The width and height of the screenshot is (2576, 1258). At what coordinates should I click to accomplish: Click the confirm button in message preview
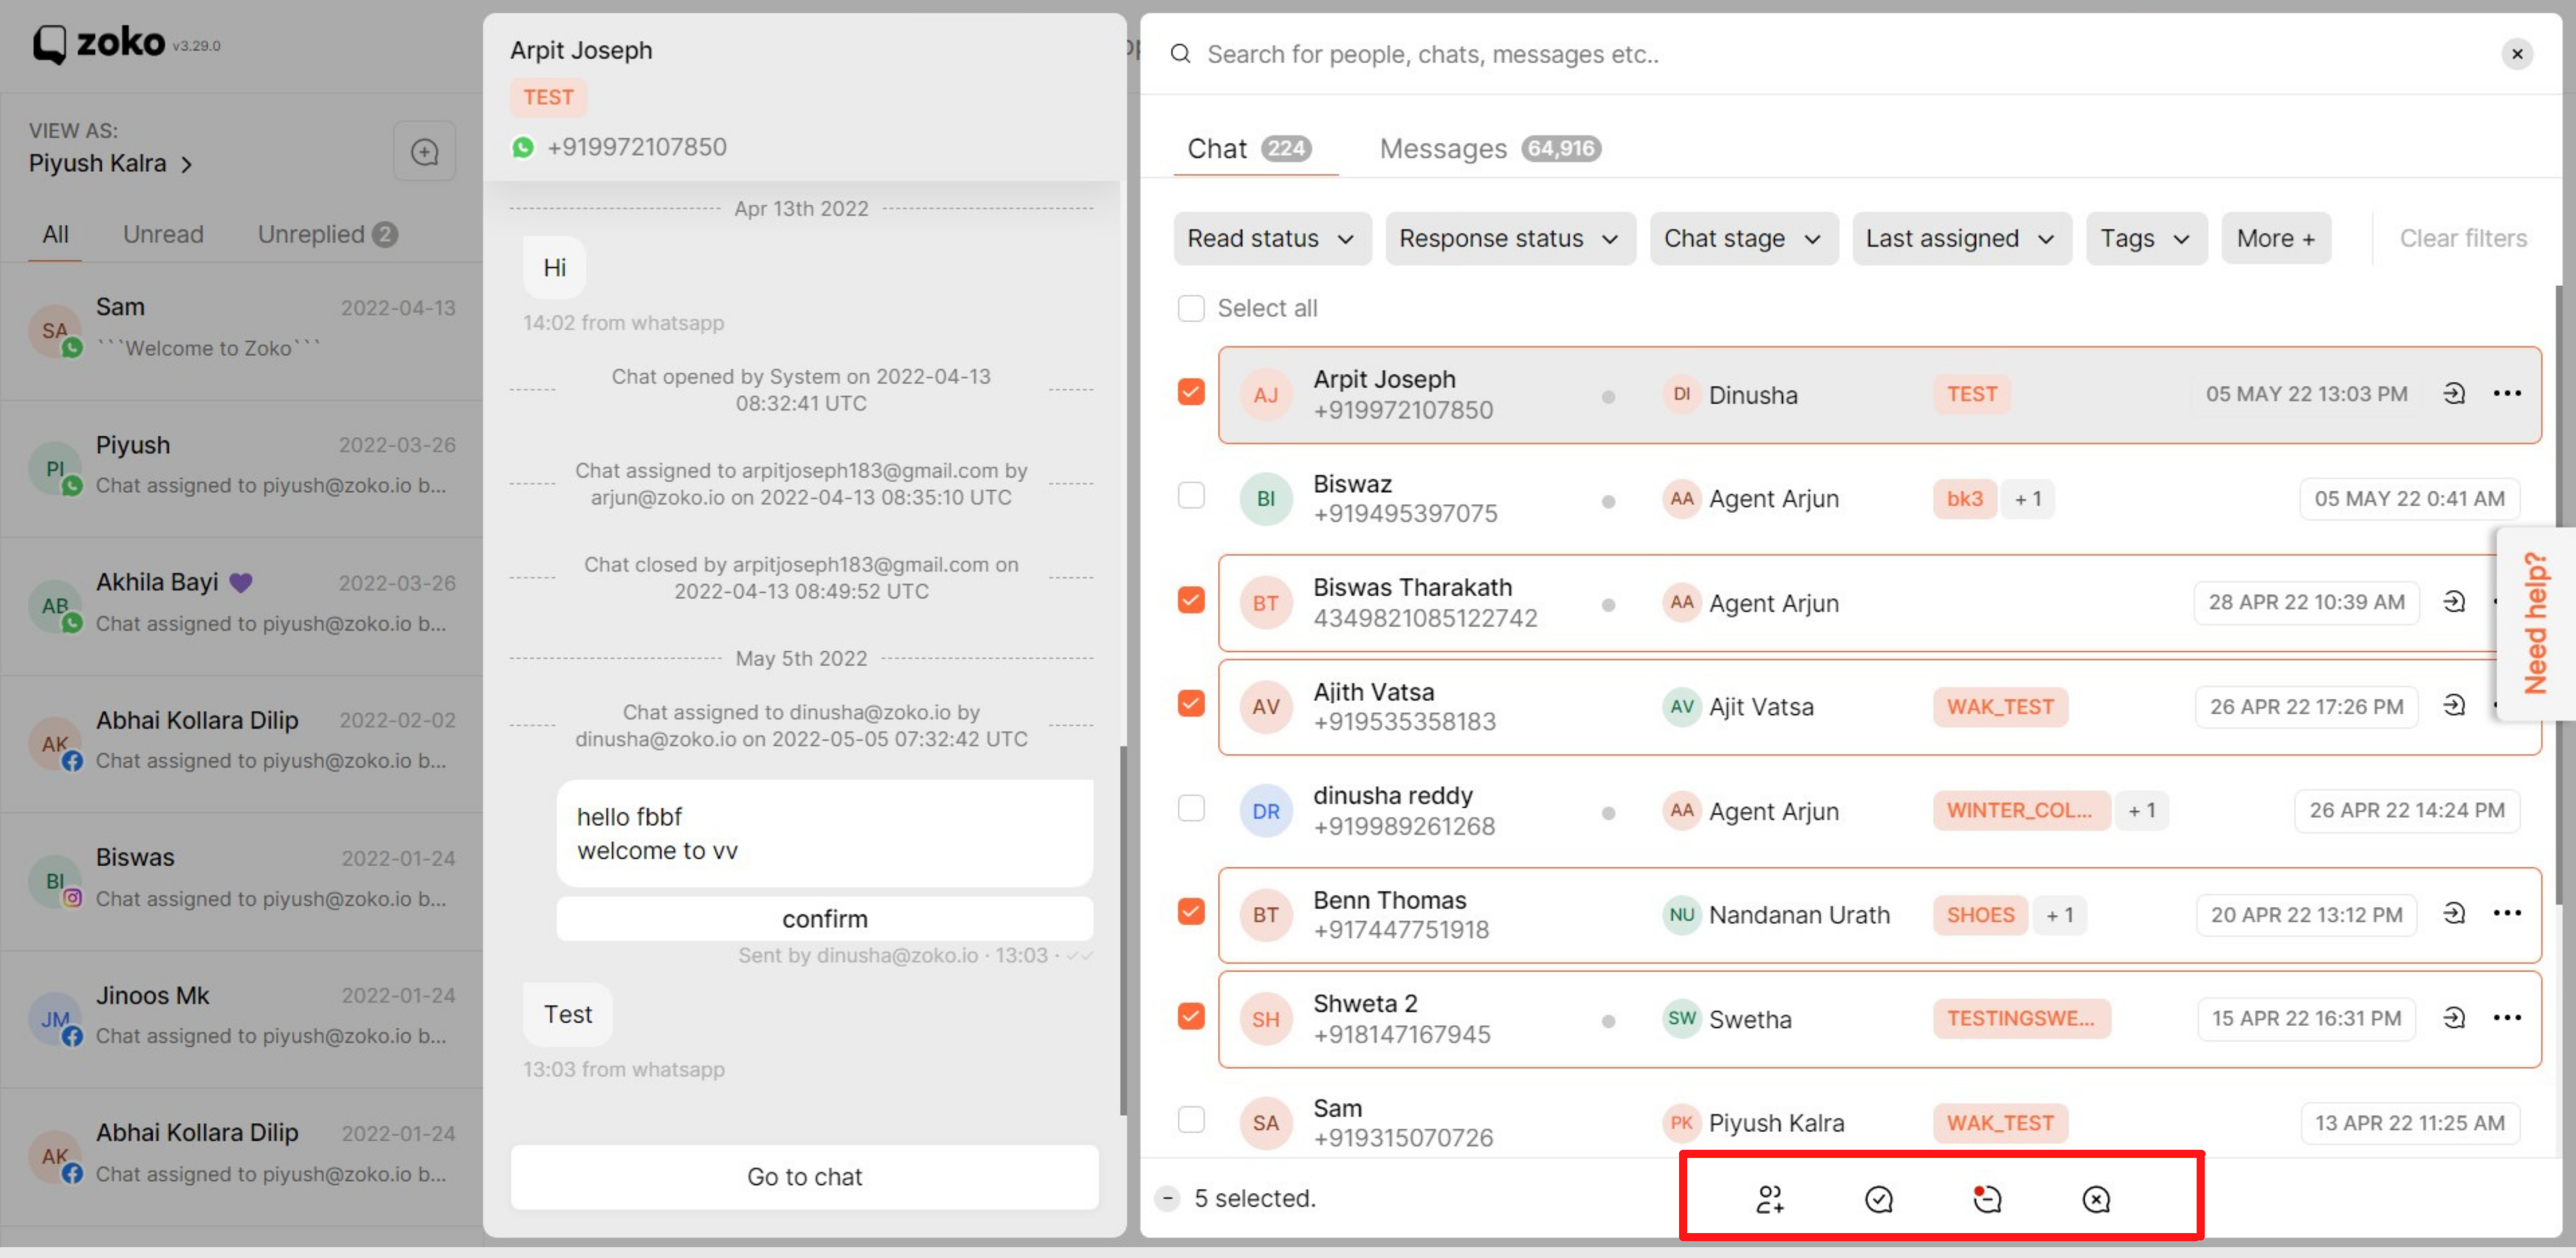824,918
